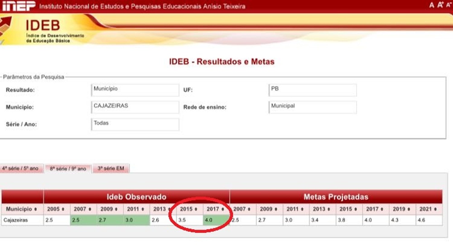Click the green 4.0 cell for 2017 observed
Screen dimensions: 453x245
tap(216, 220)
